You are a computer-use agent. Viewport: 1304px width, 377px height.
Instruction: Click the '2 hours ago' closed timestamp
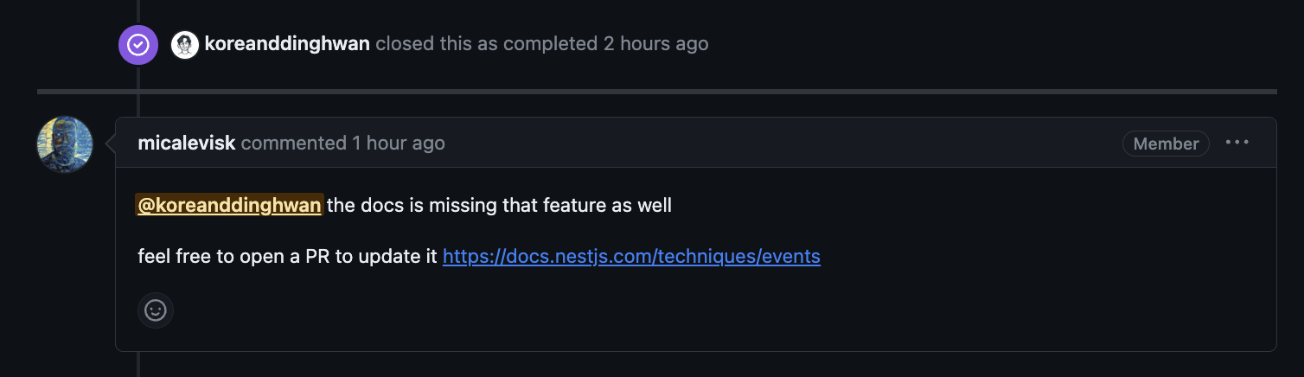click(x=655, y=43)
